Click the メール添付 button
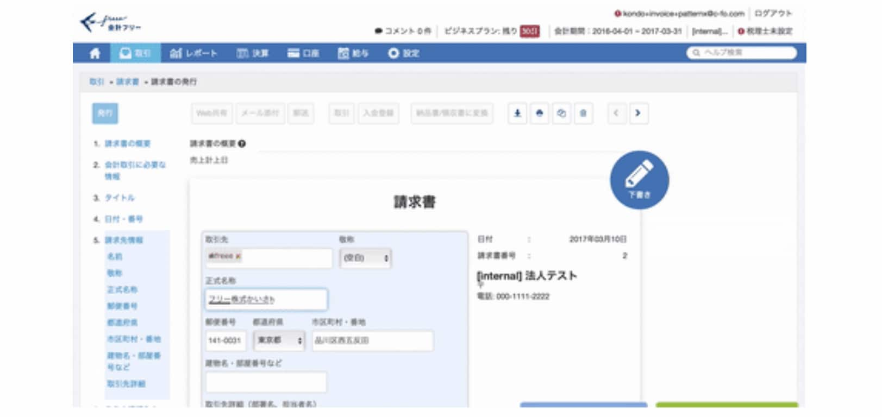Screen dimensions: 882x417 (260, 113)
